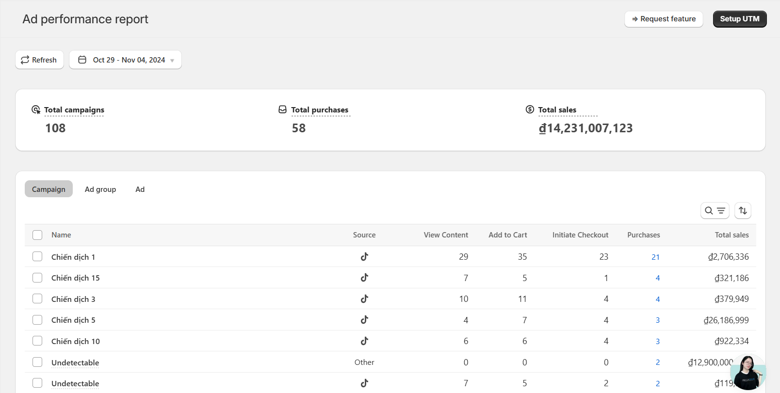Tick the select-all checkbox in table header
Screen dimensions: 780x393
pos(37,235)
